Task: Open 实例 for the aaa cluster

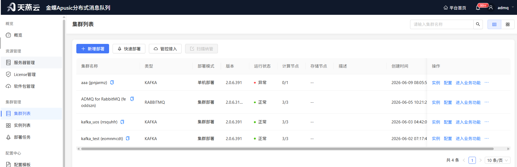Action: coord(436,83)
